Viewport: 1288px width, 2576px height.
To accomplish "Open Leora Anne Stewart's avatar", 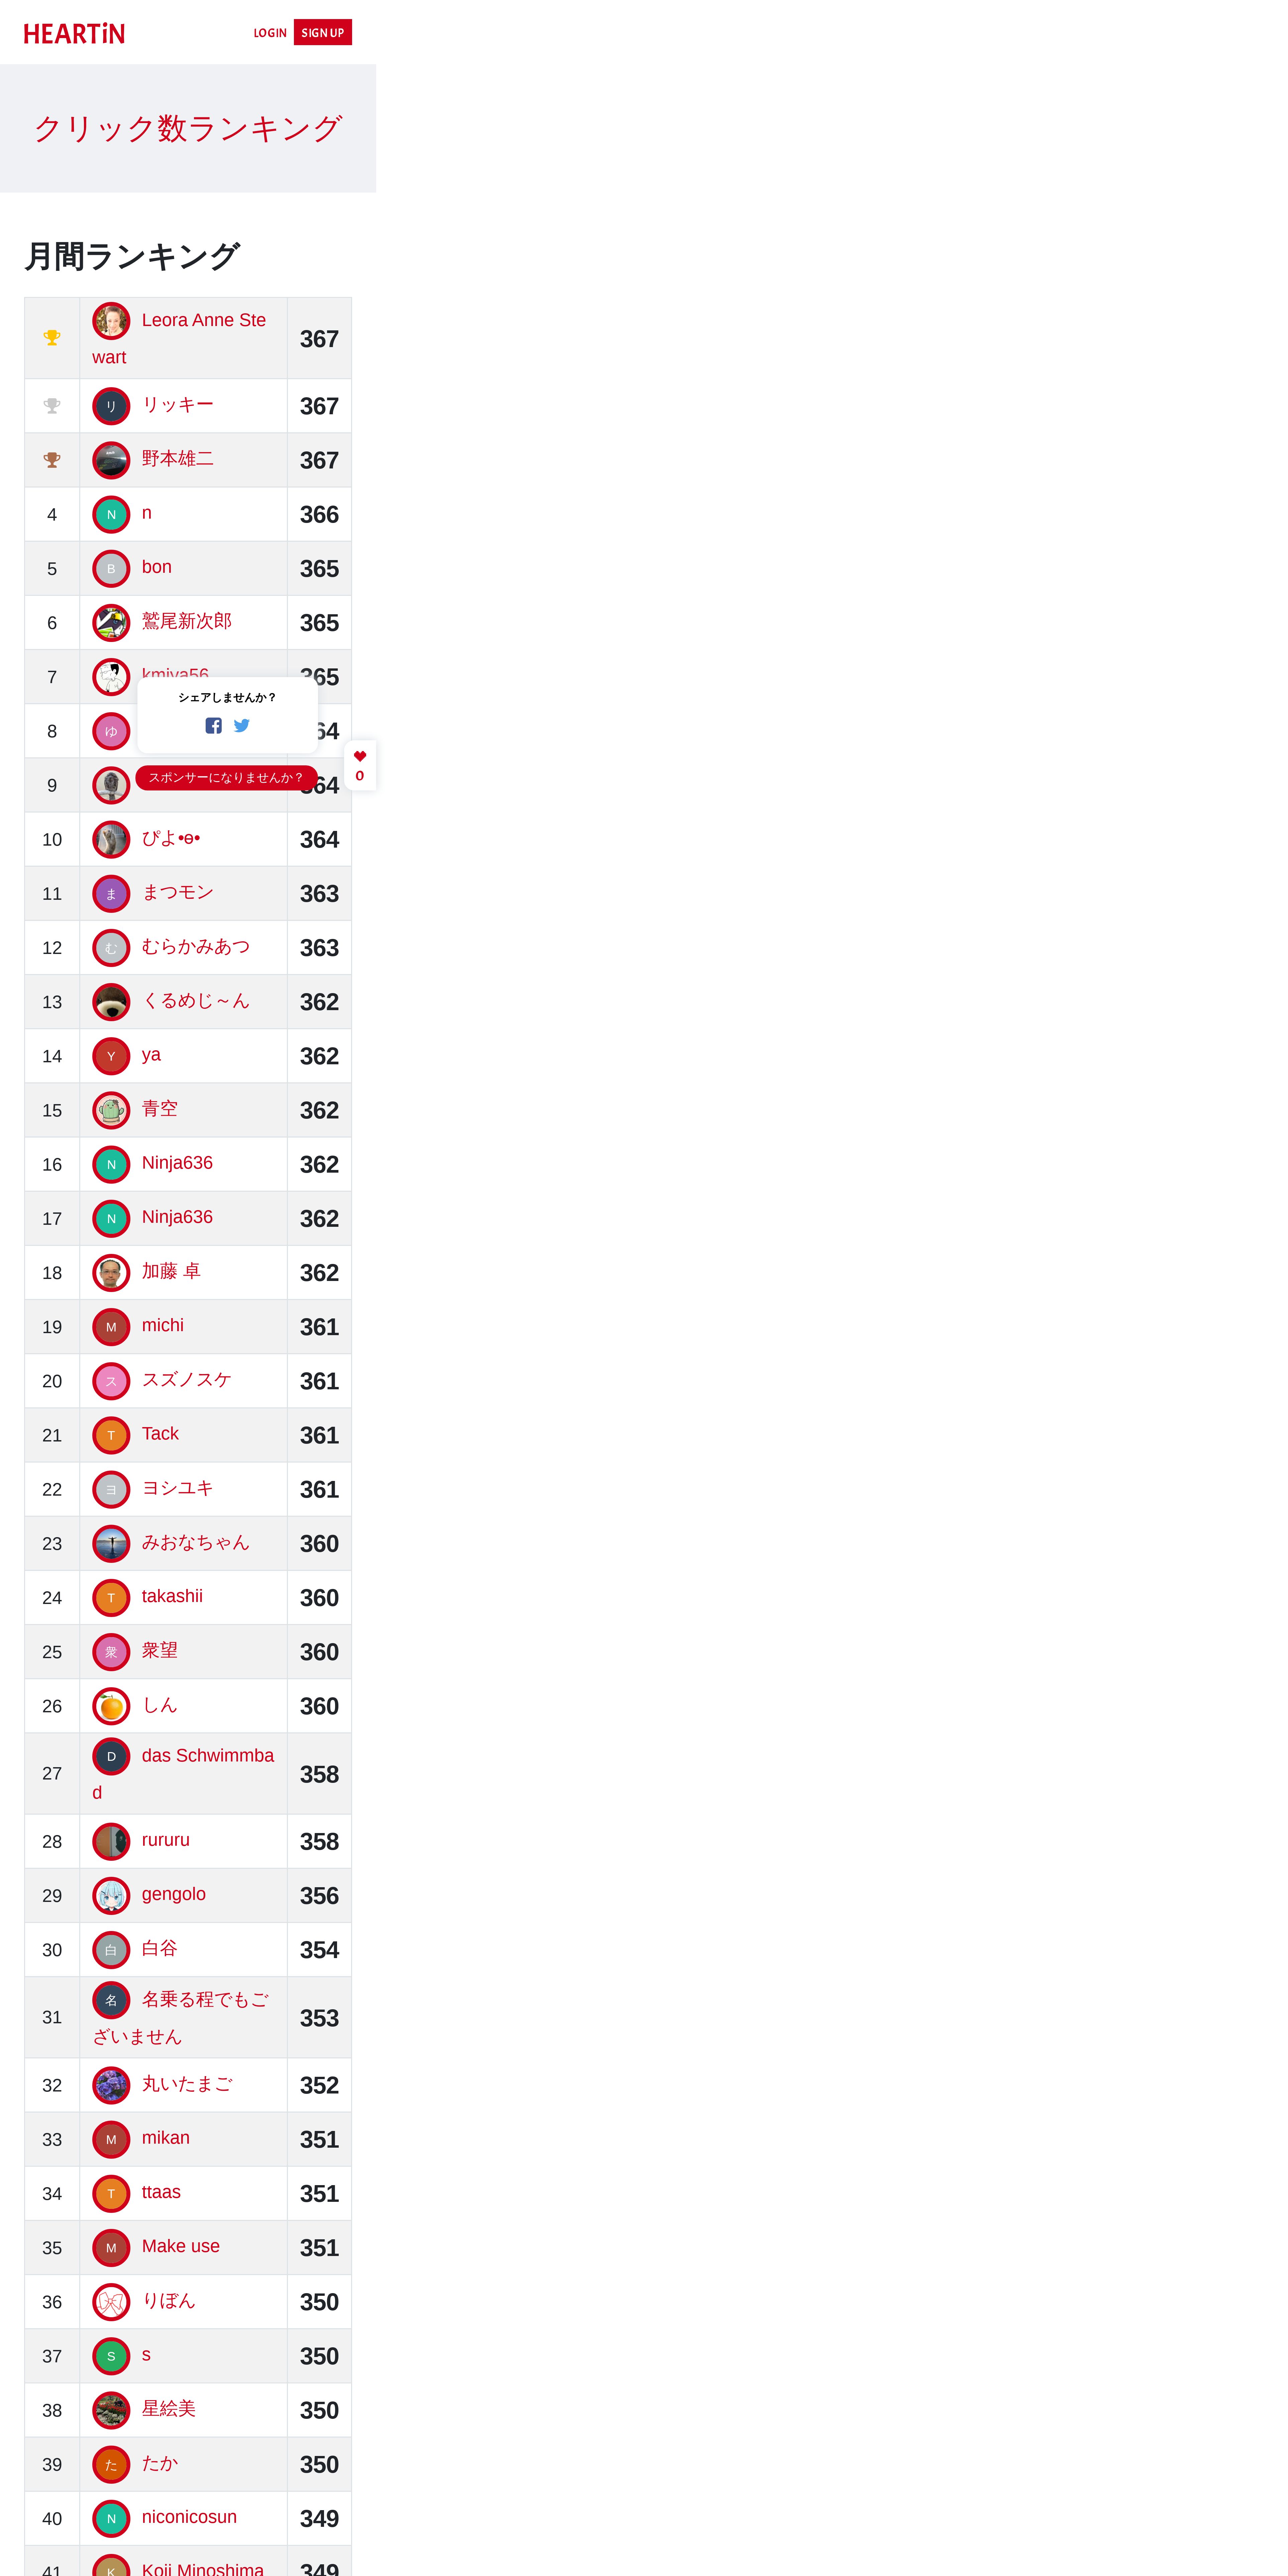I will (111, 321).
